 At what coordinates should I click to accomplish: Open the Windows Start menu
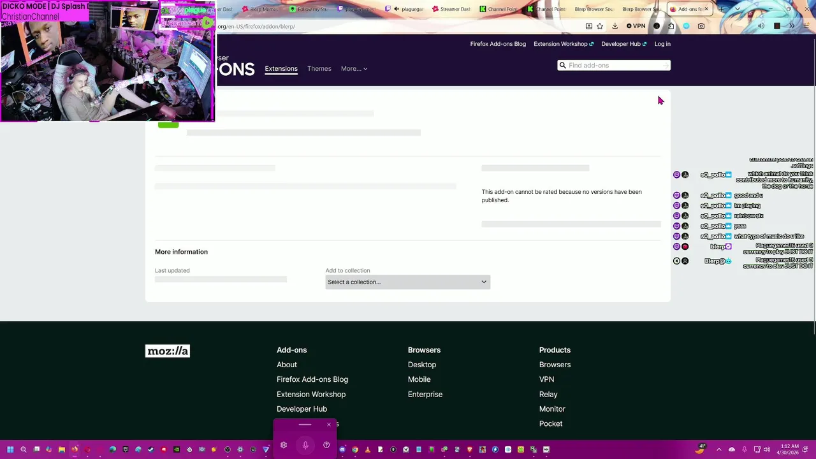10,449
